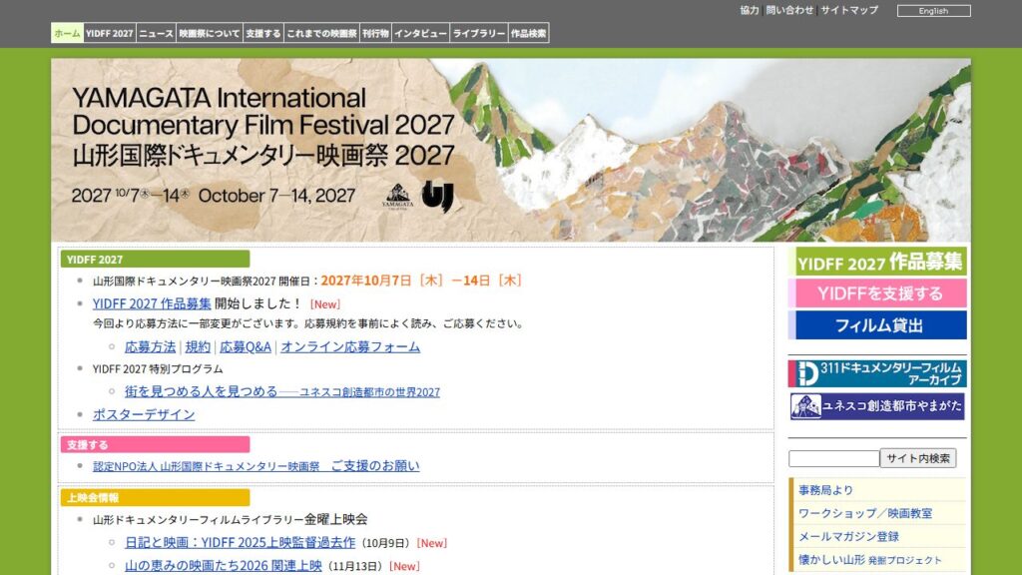Viewport: 1022px width, 575px height.
Task: Open the ユネスコ創造都市やまがた banner
Action: click(x=877, y=406)
